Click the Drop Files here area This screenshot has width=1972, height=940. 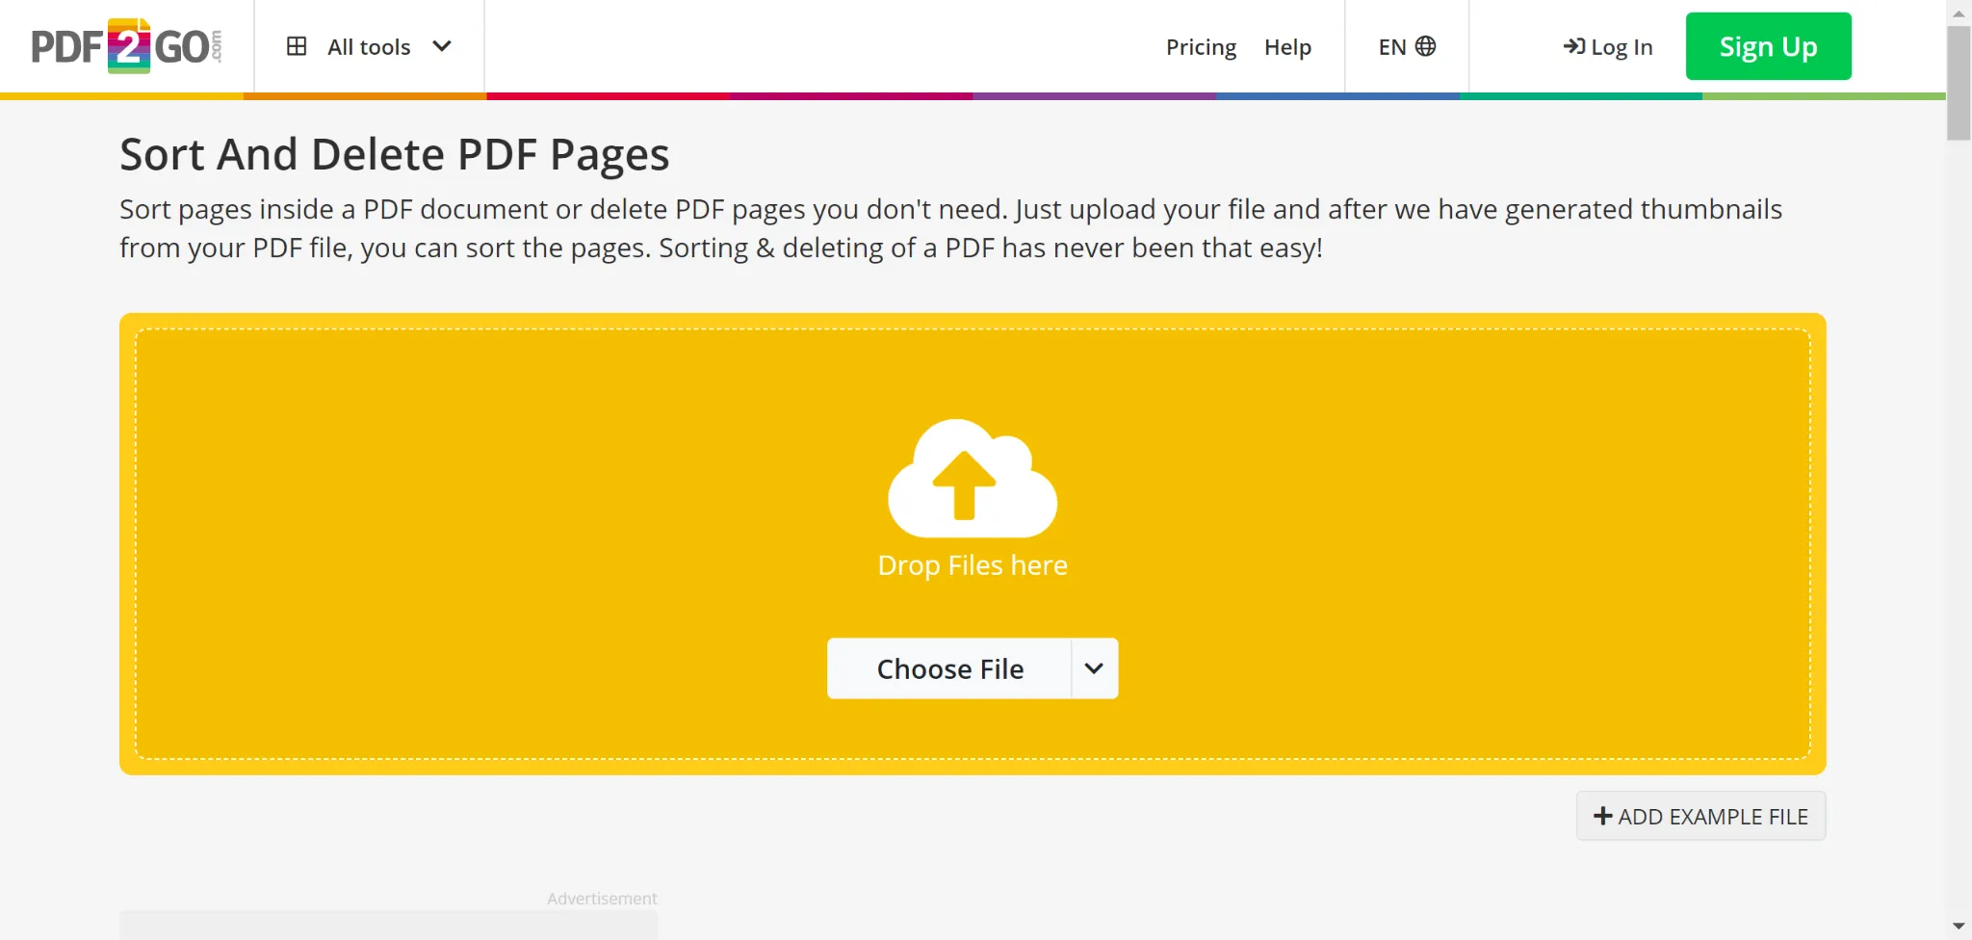973,565
